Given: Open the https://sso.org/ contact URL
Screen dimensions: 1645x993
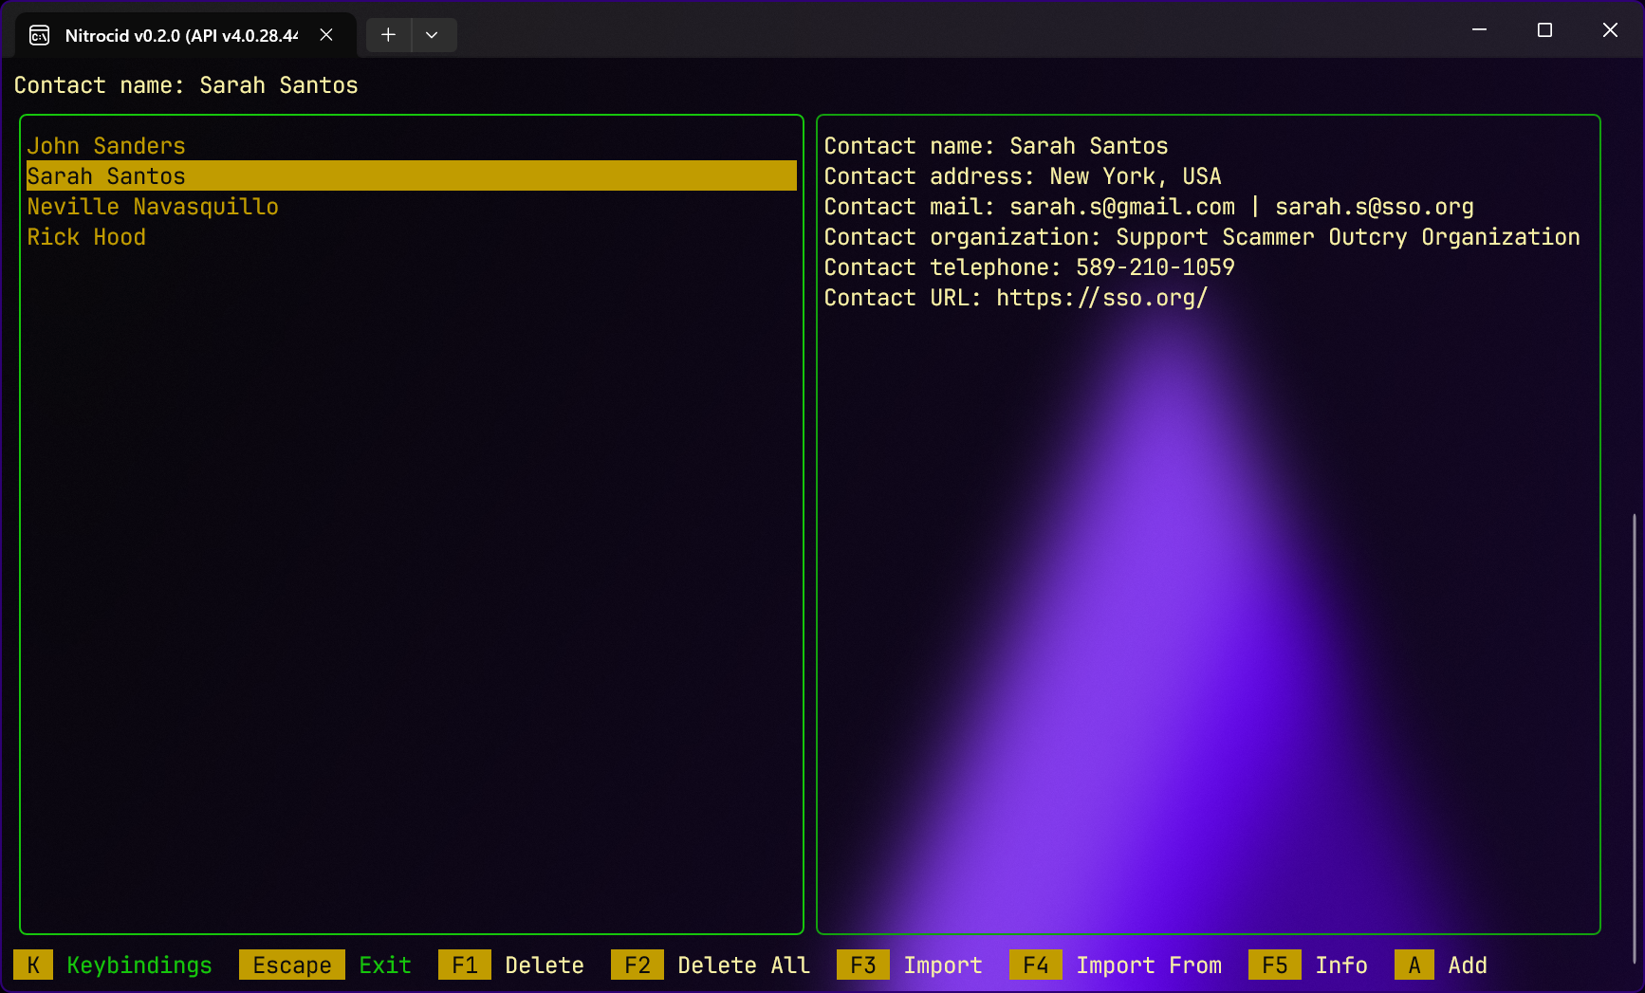Looking at the screenshot, I should click(x=1101, y=298).
